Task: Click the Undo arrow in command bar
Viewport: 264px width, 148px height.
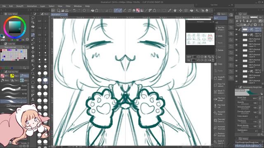Action: 75,11
